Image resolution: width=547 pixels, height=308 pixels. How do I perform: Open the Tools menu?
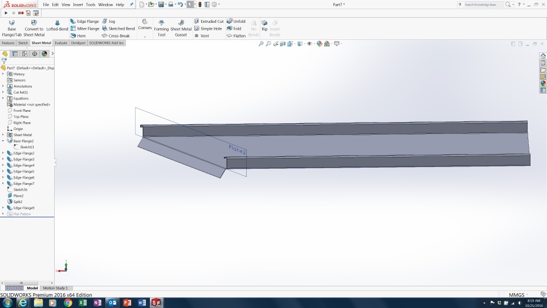coord(91,5)
